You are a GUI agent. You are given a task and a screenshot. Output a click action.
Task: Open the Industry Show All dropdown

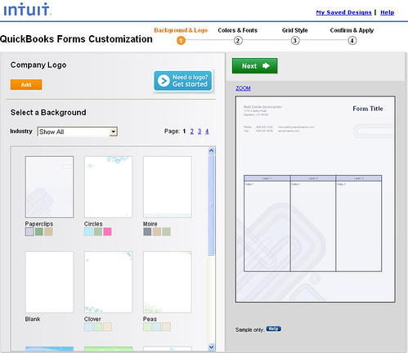coord(78,132)
